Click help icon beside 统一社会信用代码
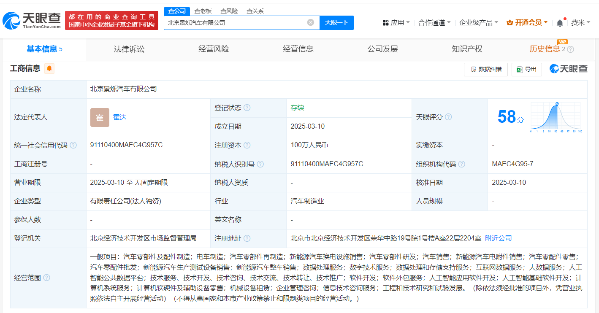 tap(73, 146)
